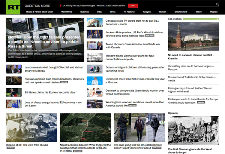This screenshot has height=154, width=225.
Task: Open migrant children missing in UK article
Action: tap(135, 69)
